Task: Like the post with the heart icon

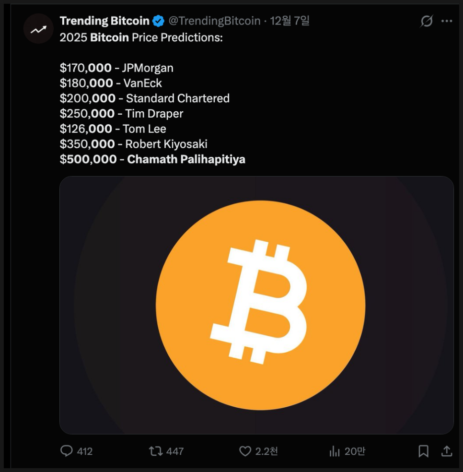Action: [245, 451]
